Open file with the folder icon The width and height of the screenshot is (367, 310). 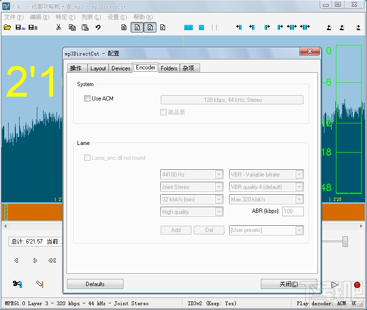click(x=8, y=27)
